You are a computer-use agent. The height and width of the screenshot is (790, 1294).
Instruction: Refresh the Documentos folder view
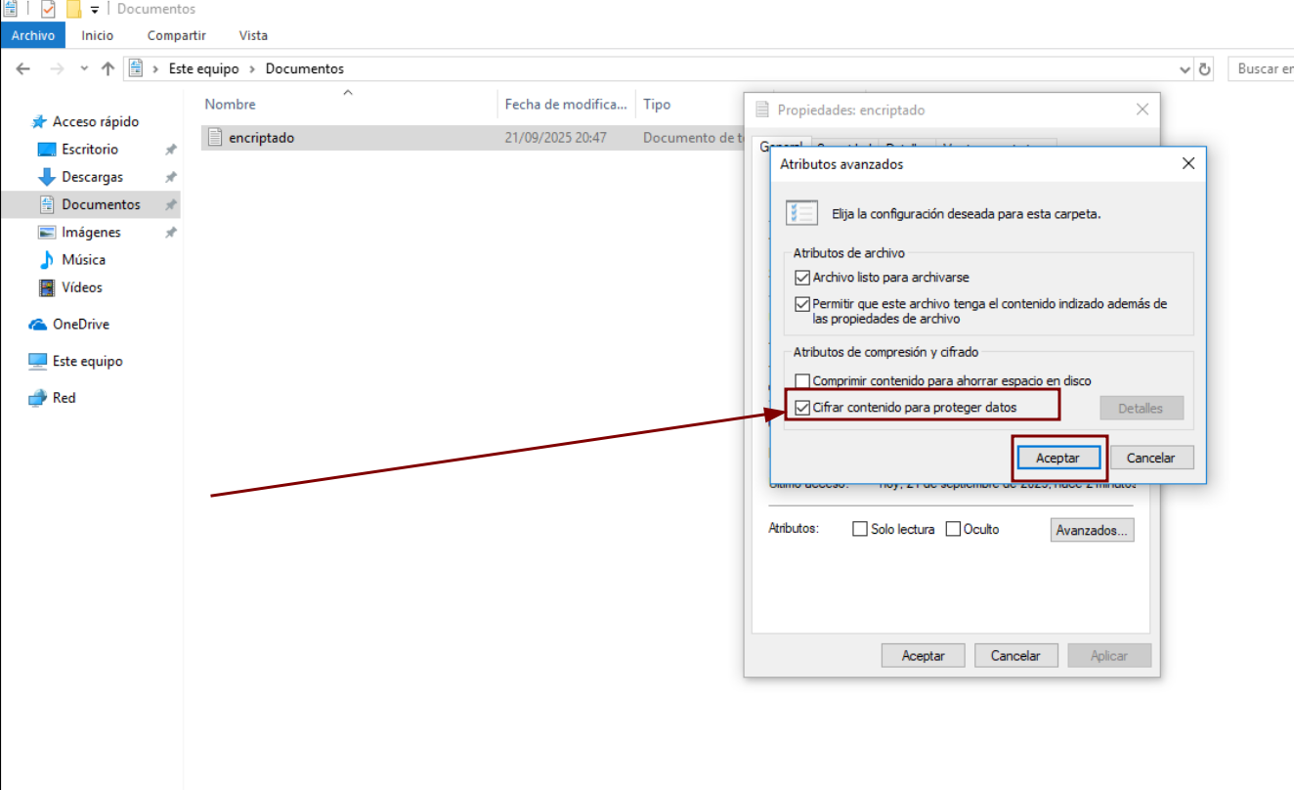point(1205,69)
